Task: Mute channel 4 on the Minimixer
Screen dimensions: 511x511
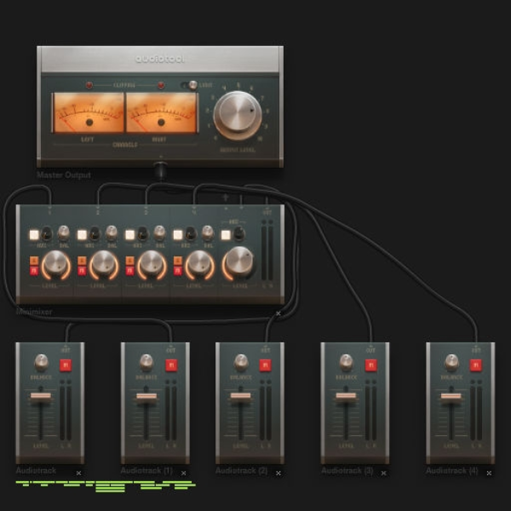Action: 178,271
